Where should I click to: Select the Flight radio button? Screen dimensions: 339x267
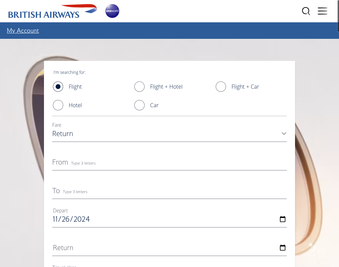(58, 87)
